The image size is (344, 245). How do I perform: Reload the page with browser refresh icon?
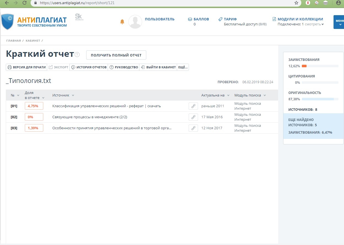pos(25,3)
